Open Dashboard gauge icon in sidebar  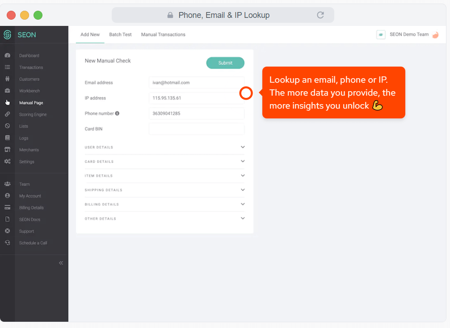pyautogui.click(x=8, y=55)
